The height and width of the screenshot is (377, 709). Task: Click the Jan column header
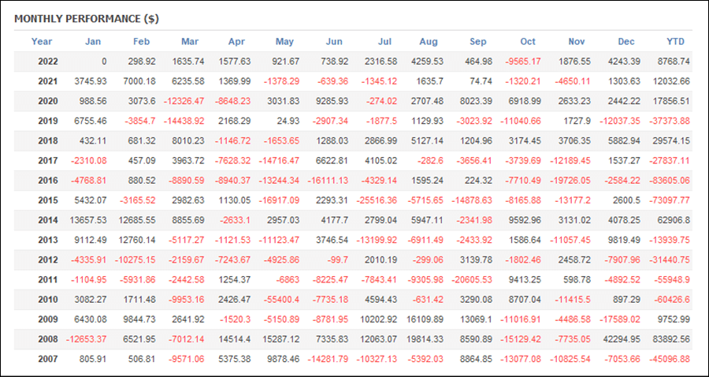[x=93, y=42]
